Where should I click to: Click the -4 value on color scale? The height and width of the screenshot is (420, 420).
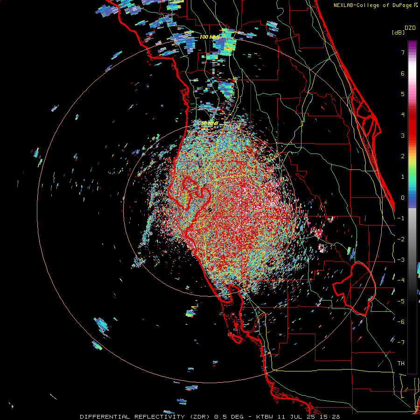pos(401,280)
